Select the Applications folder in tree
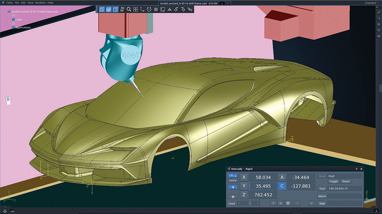Screen dimensions: 382x214 (21, 28)
